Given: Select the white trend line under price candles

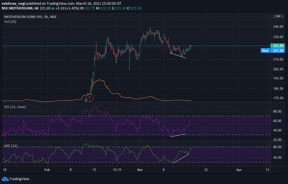Looking at the screenshot, I should [x=178, y=56].
